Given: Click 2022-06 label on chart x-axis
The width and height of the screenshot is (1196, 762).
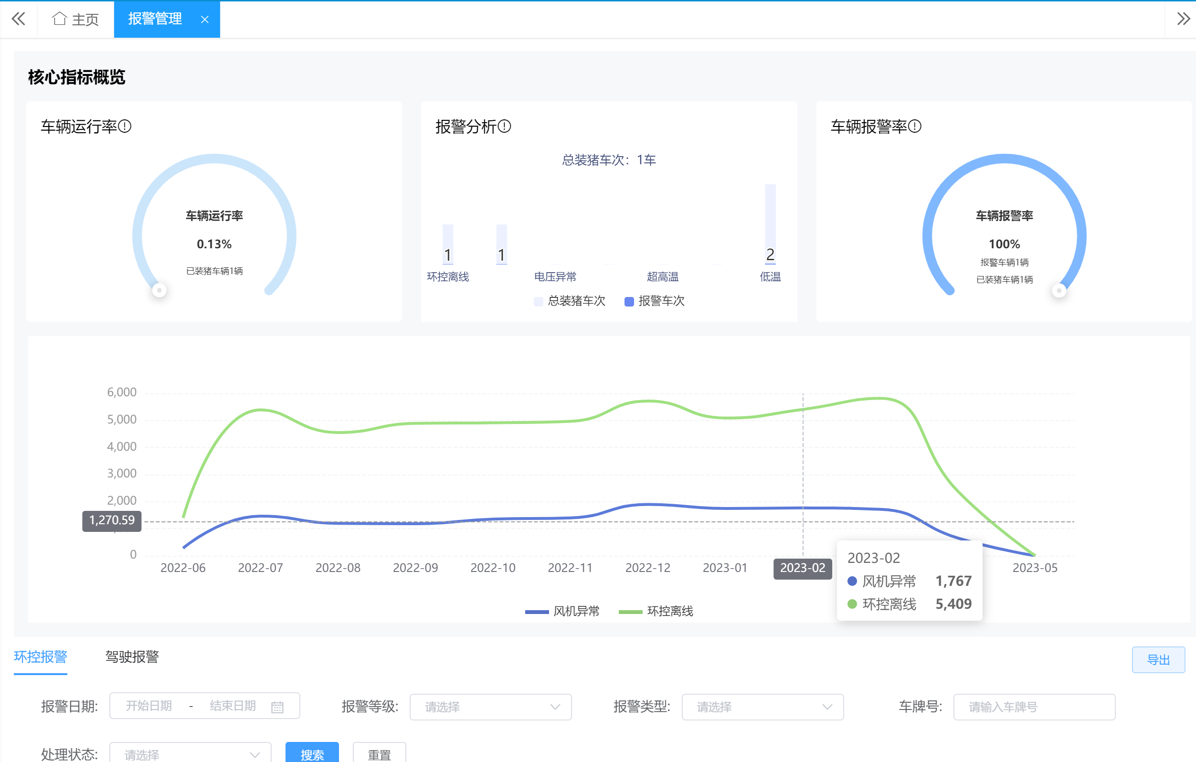Looking at the screenshot, I should (x=183, y=568).
